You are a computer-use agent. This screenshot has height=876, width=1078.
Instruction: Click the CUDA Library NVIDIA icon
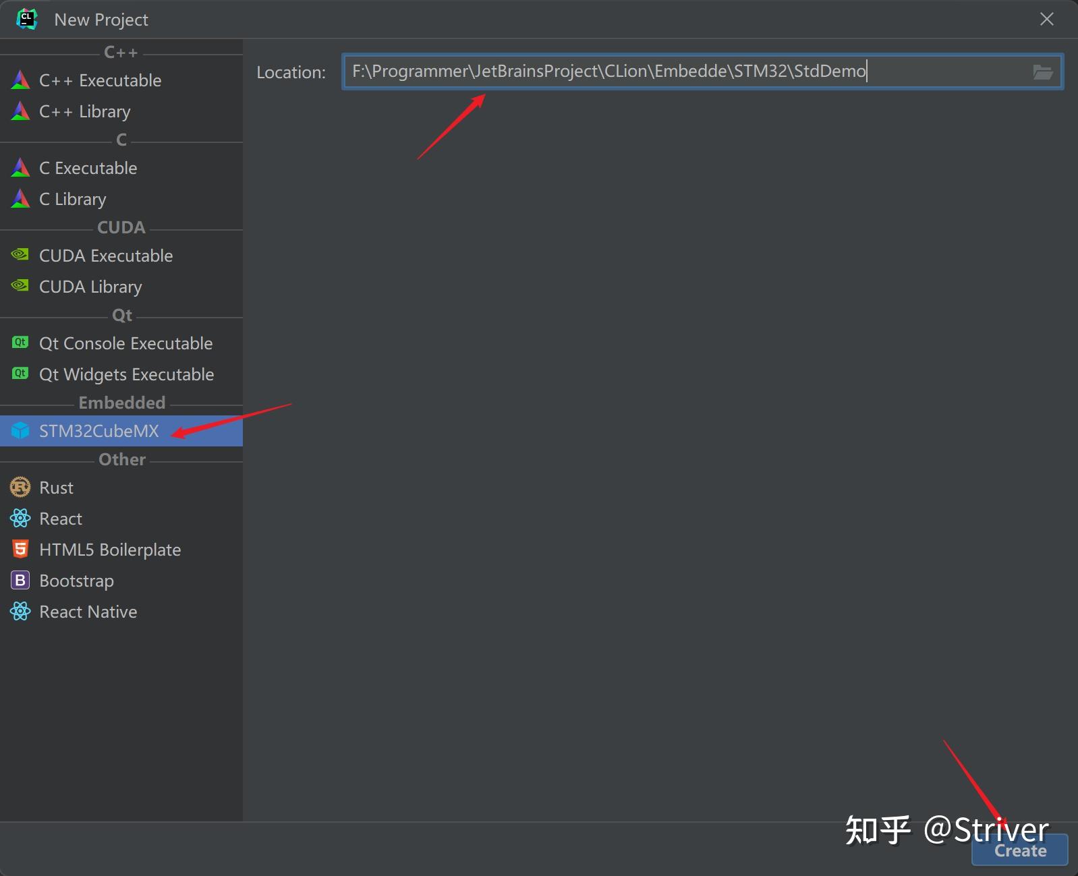click(20, 286)
